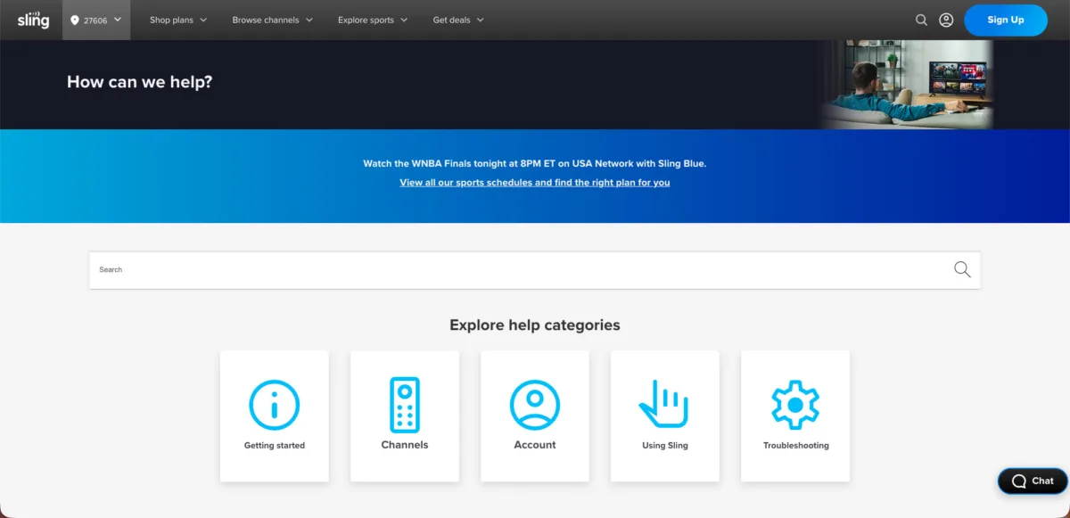The image size is (1070, 518).
Task: Select the 'How can we help?' heading
Action: (x=139, y=82)
